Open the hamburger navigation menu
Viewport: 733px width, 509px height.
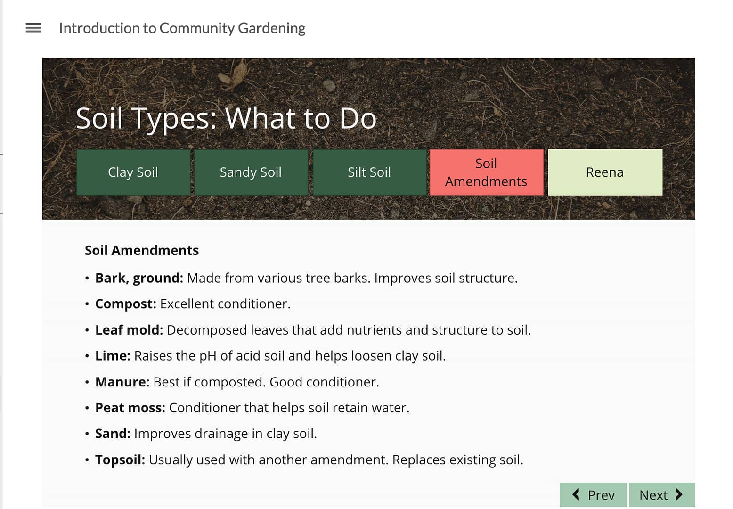[33, 28]
